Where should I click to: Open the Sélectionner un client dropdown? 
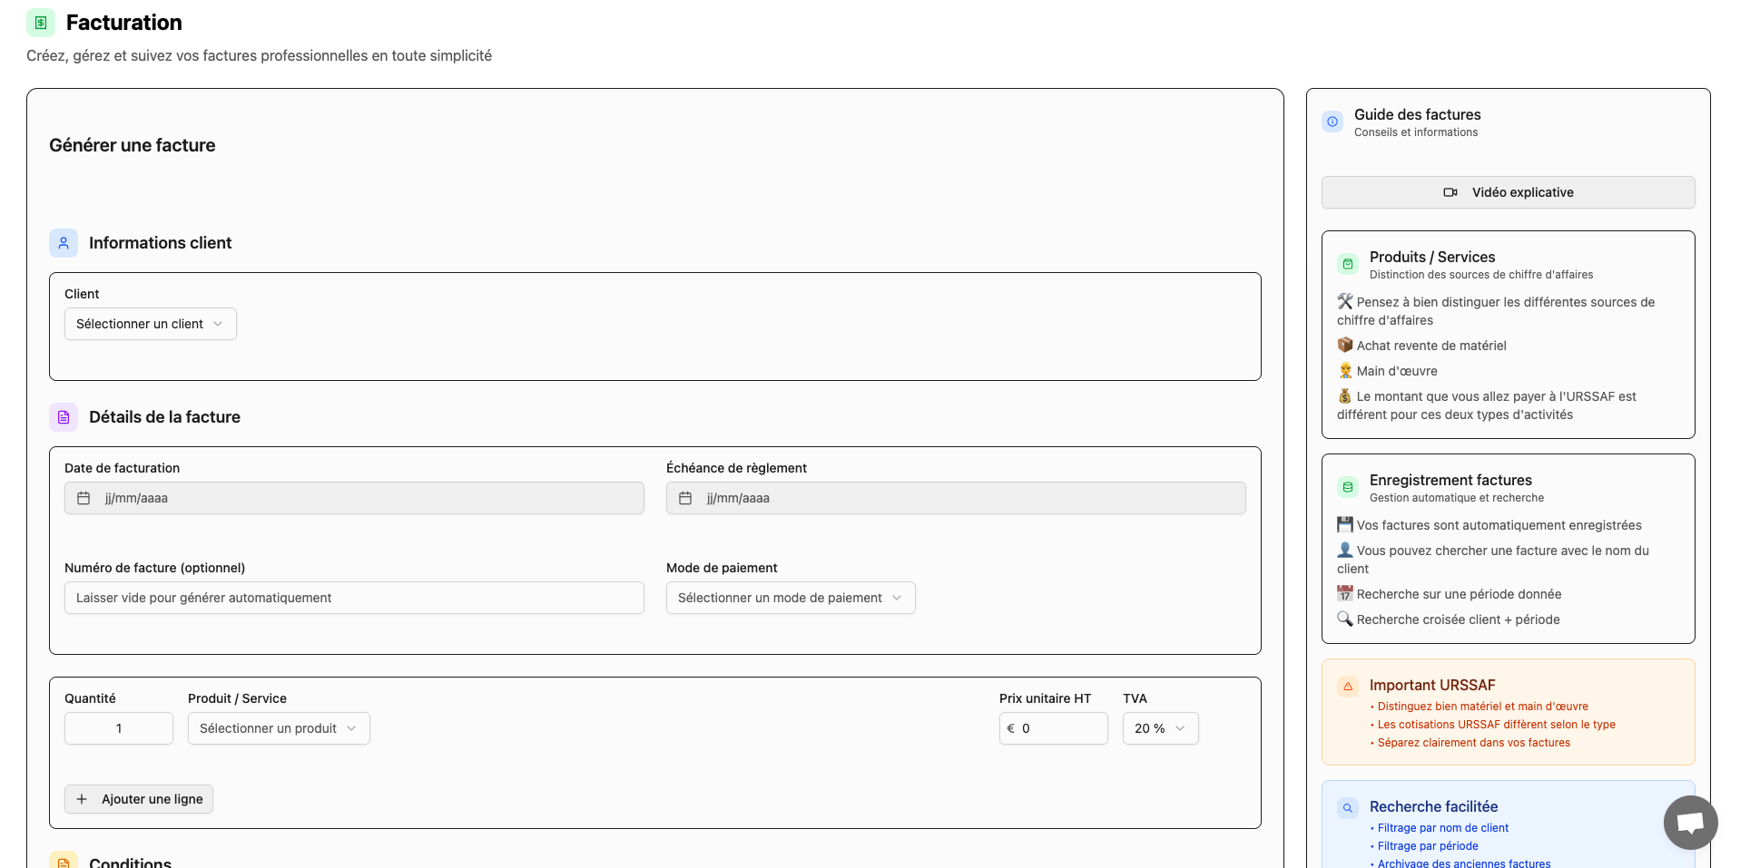pyautogui.click(x=151, y=324)
